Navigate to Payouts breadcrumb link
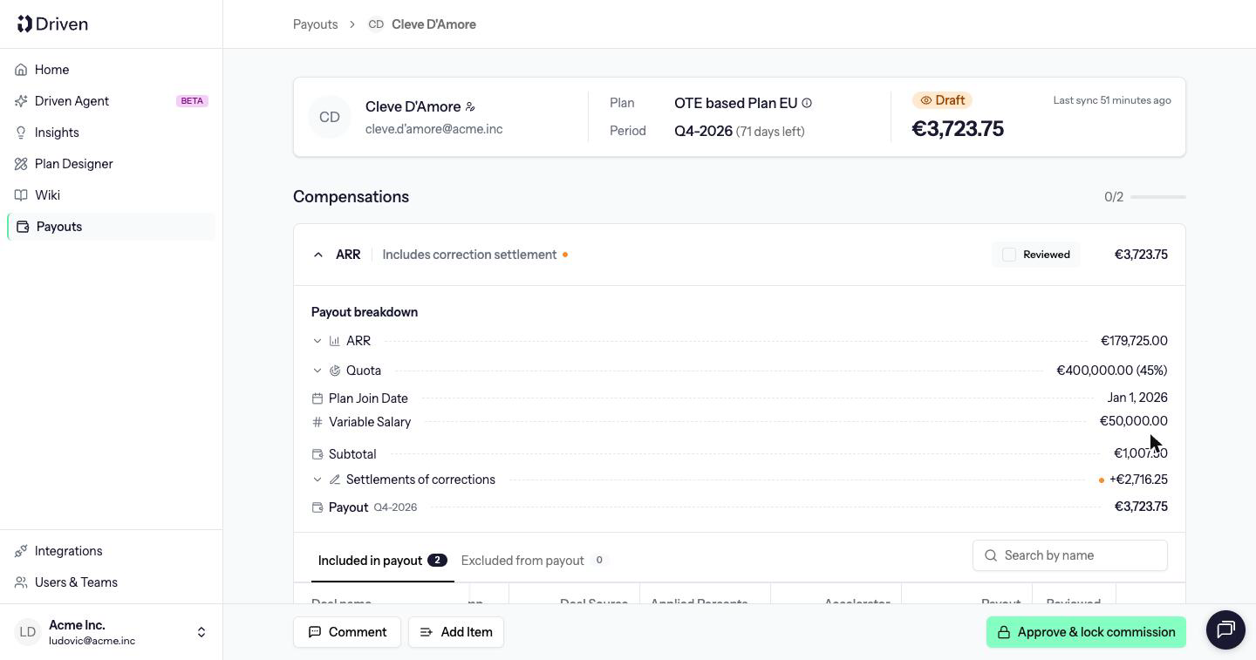1256x660 pixels. click(316, 24)
